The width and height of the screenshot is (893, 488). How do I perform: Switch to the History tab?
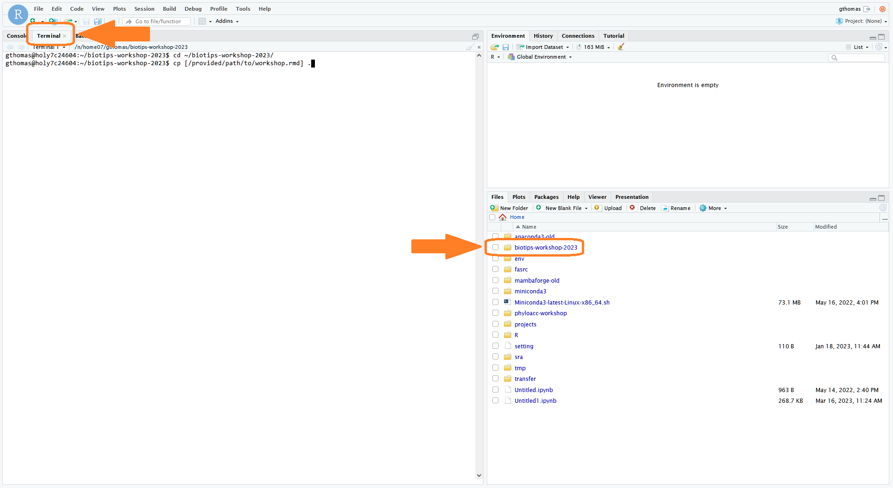pyautogui.click(x=543, y=36)
